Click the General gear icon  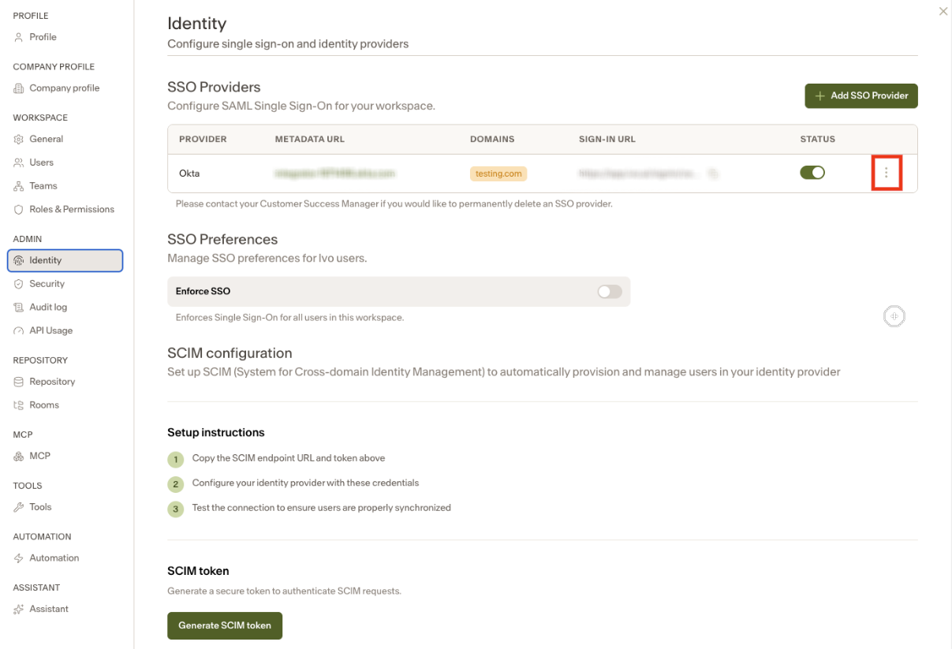19,139
